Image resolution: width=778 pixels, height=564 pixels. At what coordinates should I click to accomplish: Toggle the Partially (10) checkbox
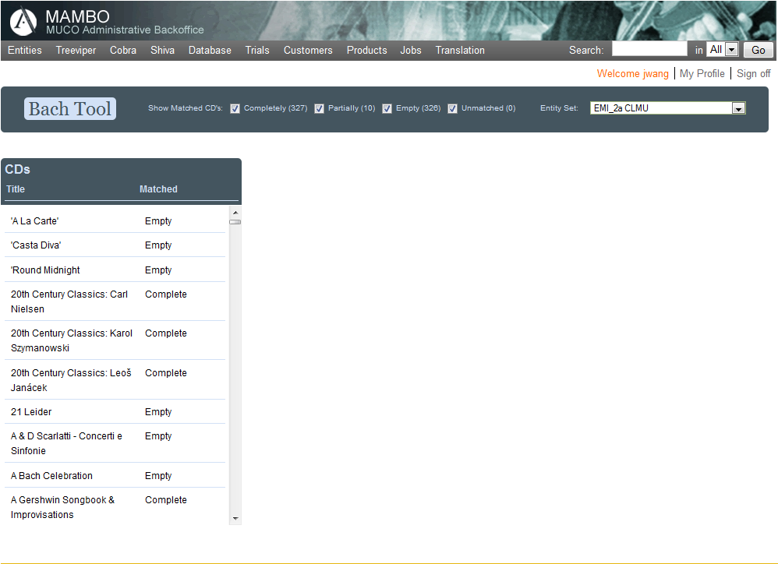(319, 109)
